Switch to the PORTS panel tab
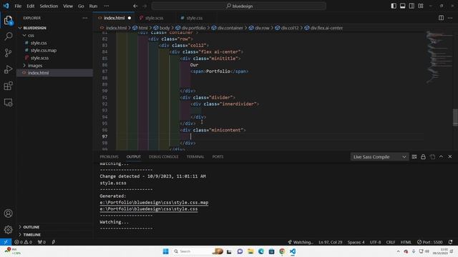 coord(218,157)
